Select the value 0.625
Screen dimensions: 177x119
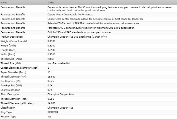pos(51,81)
